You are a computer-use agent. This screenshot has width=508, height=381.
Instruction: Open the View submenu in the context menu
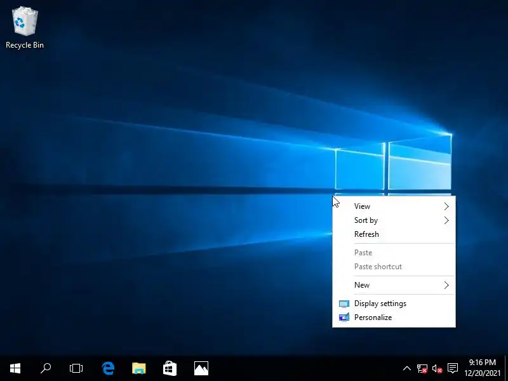(x=394, y=206)
